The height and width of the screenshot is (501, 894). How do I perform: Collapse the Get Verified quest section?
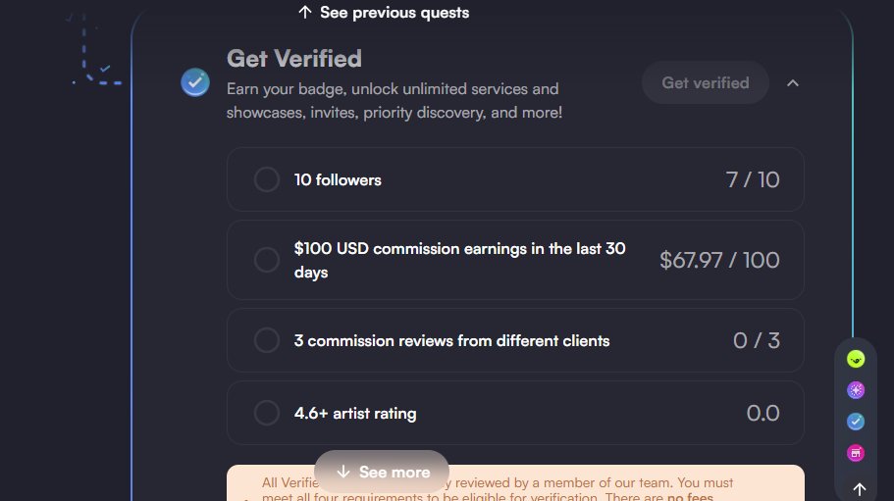click(x=793, y=83)
